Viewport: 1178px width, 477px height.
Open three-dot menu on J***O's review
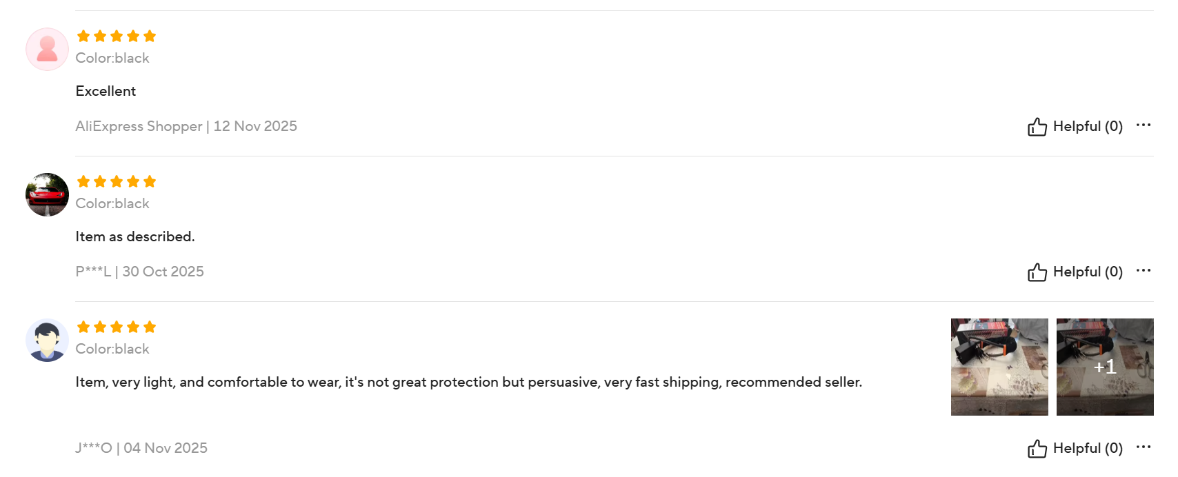(x=1143, y=447)
